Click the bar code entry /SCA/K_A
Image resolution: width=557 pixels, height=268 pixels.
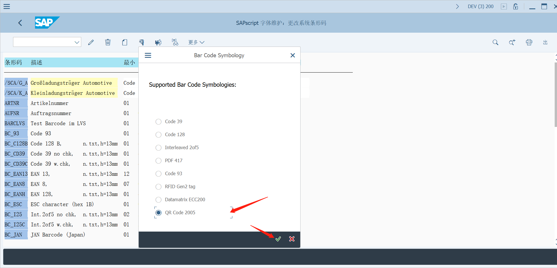16,93
